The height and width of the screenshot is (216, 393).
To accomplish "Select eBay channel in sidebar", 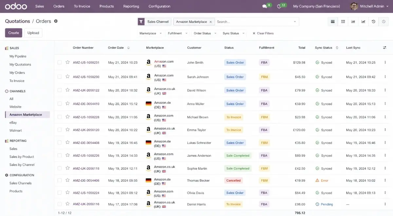I will coord(13,122).
